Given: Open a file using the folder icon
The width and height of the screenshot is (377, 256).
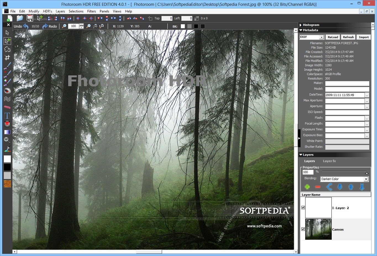Looking at the screenshot, I should (20, 18).
